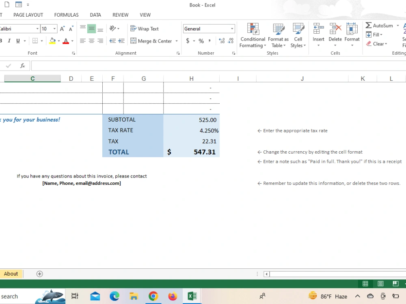This screenshot has height=304, width=406.
Task: Click the horizontal scrollbar left arrow
Action: tap(266, 274)
